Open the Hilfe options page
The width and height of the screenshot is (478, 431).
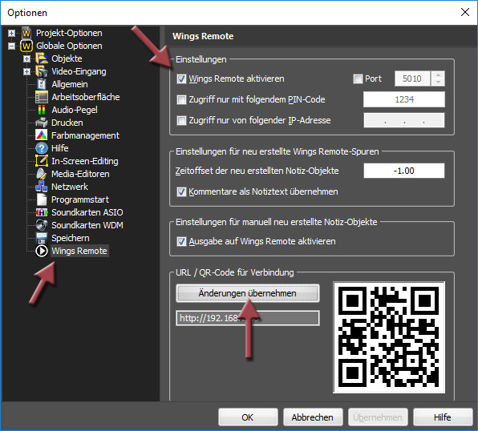click(x=59, y=148)
